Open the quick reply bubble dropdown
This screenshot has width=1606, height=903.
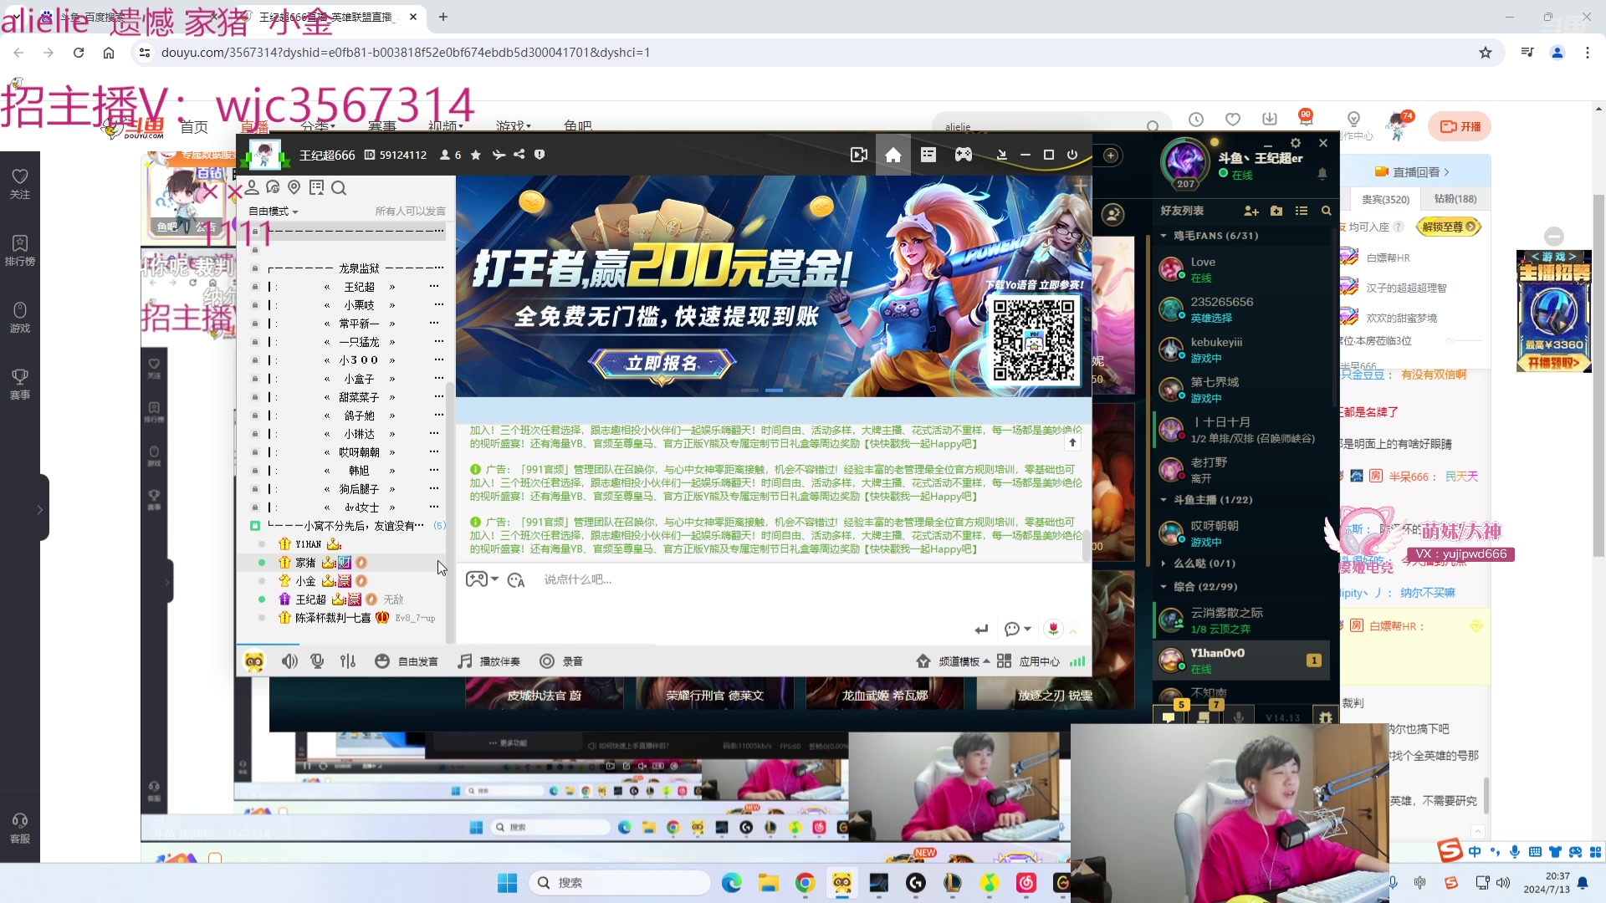[1017, 629]
